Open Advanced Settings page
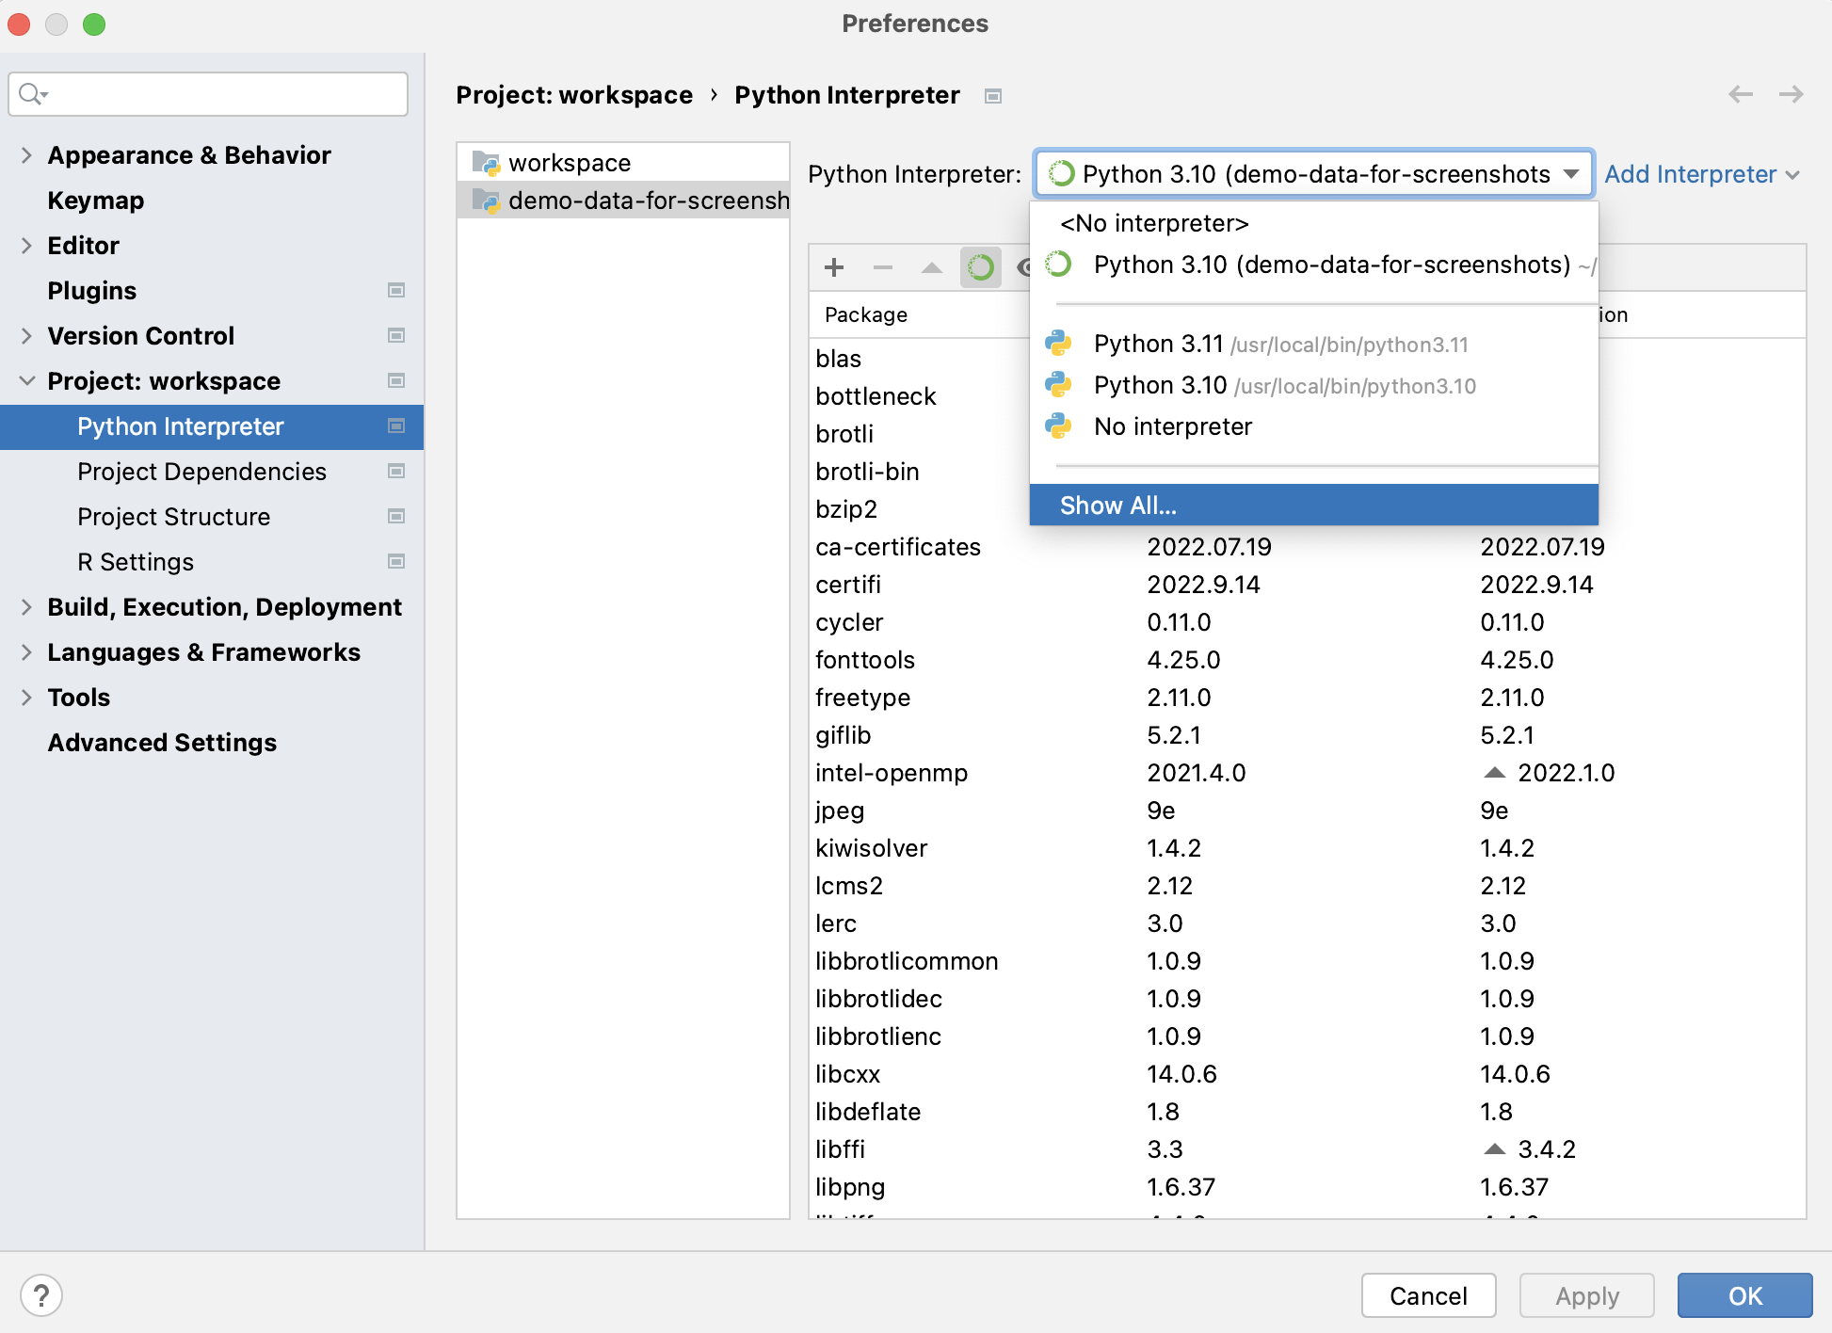This screenshot has height=1333, width=1832. click(162, 743)
